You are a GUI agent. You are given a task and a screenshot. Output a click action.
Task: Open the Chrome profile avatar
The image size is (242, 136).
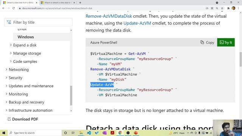(x=234, y=8)
